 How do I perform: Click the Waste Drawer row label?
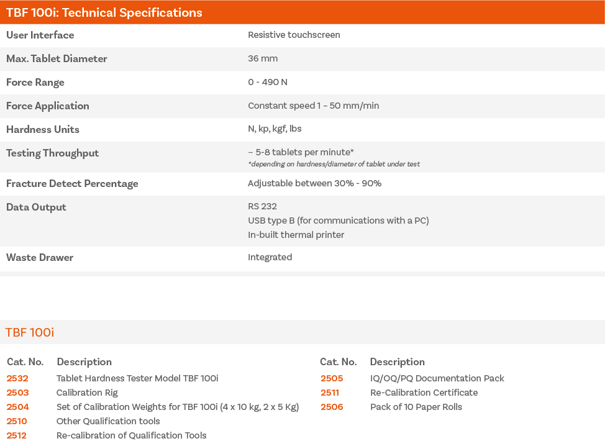click(39, 257)
